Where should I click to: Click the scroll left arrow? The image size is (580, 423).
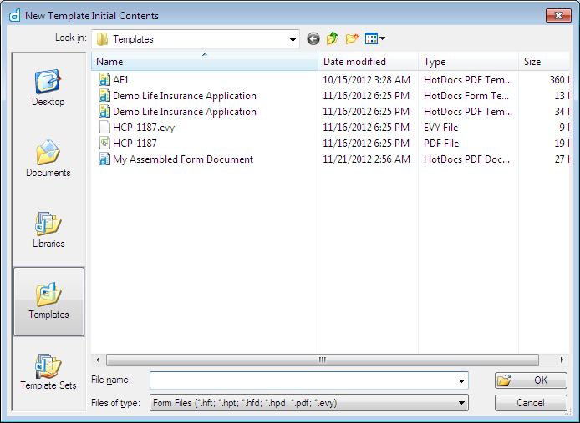coord(98,360)
